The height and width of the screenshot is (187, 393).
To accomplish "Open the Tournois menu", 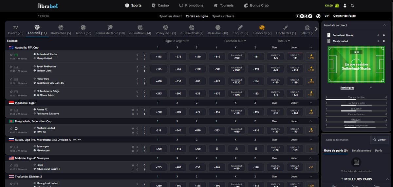I will tap(224, 6).
